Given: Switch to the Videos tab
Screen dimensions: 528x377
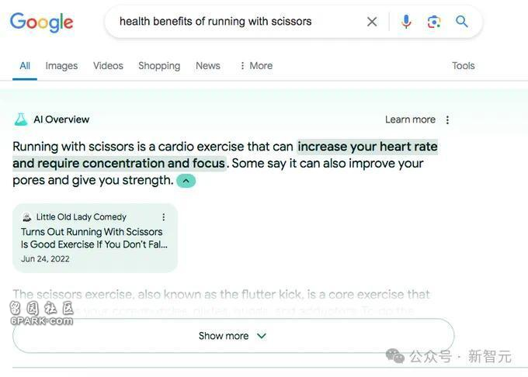Looking at the screenshot, I should tap(108, 66).
